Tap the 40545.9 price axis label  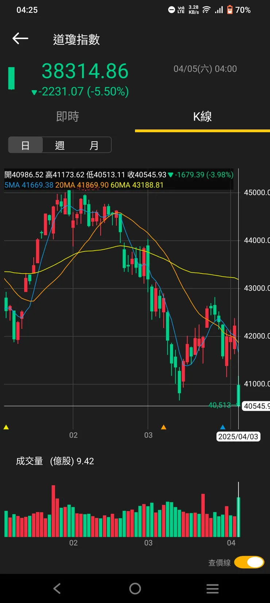(x=256, y=406)
